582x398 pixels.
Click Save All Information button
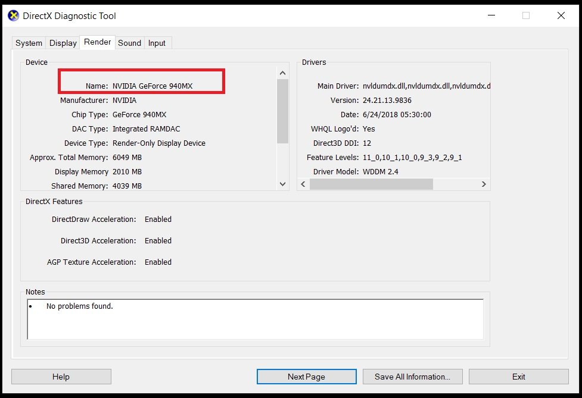412,377
